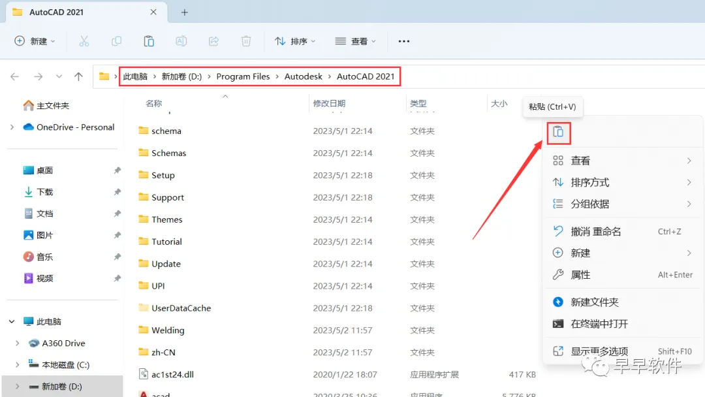Sort by 类型 column header
Screen dimensions: 705x397
click(x=418, y=103)
